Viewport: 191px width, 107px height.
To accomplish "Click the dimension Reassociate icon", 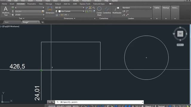I will coord(94,11).
